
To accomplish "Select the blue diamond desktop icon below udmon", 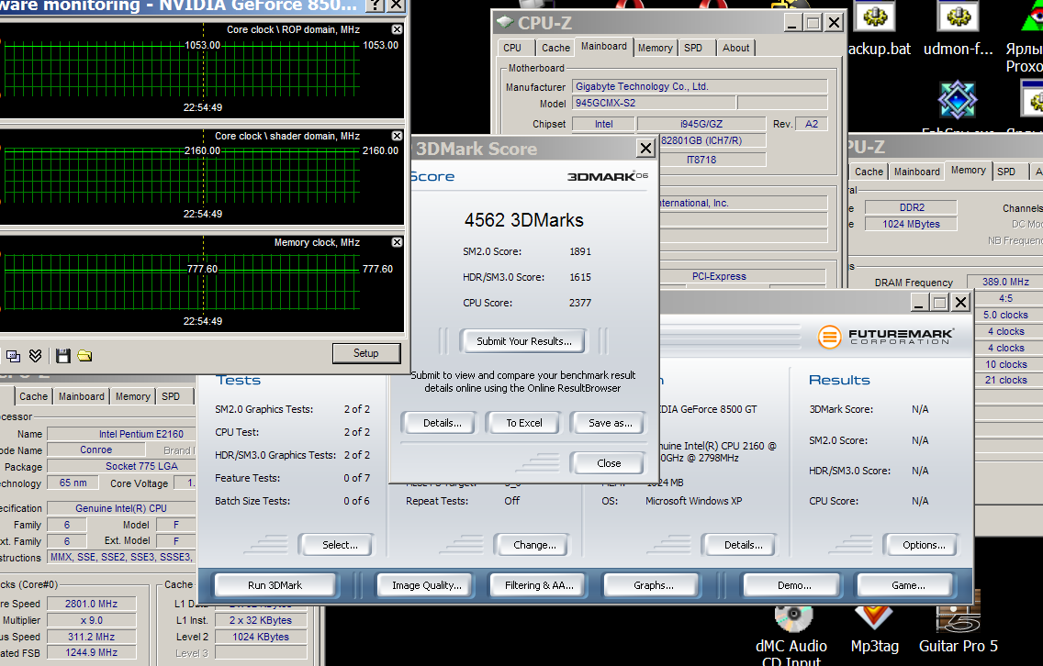I will (x=958, y=100).
